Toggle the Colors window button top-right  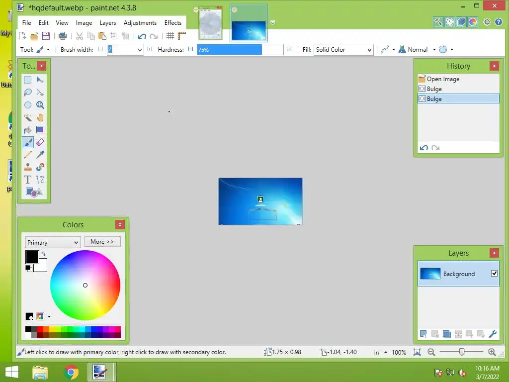click(473, 22)
